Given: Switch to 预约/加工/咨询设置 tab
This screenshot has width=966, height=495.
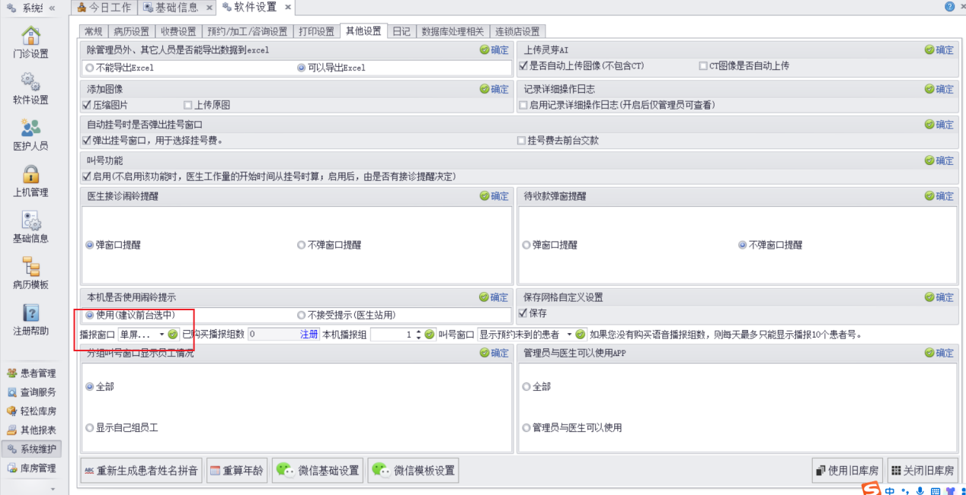Looking at the screenshot, I should (x=248, y=31).
